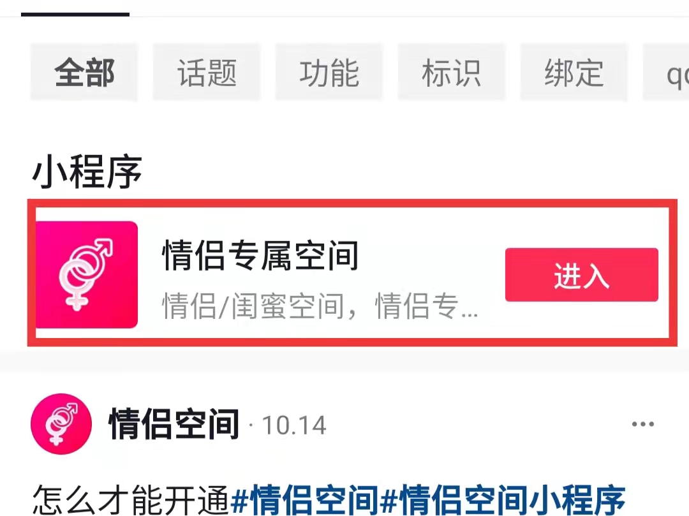
Task: Open the pink 情侣专属空间 mini-program icon
Action: click(87, 274)
